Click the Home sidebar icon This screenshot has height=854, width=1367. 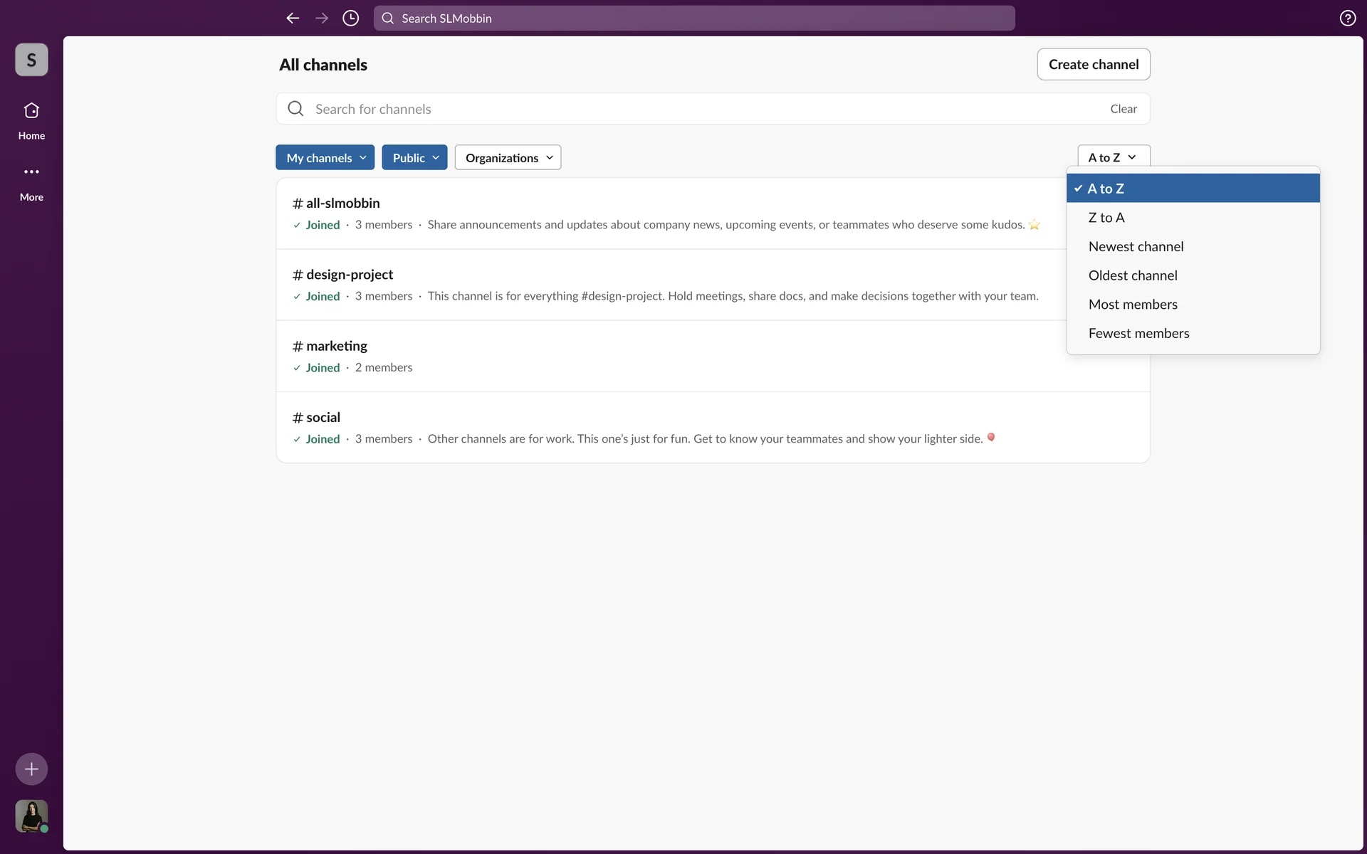click(x=31, y=111)
